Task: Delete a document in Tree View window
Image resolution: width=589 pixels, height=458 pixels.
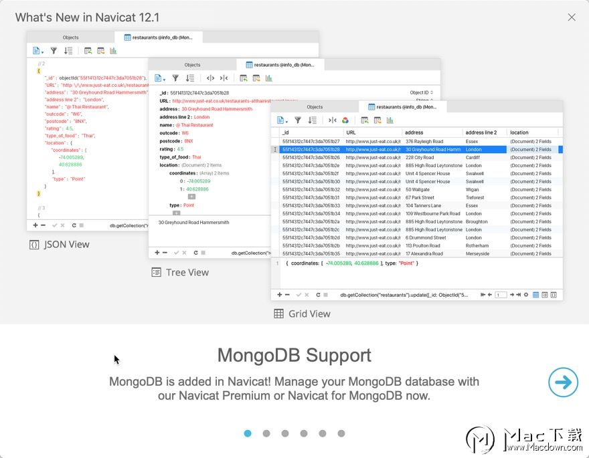Action: pos(165,253)
